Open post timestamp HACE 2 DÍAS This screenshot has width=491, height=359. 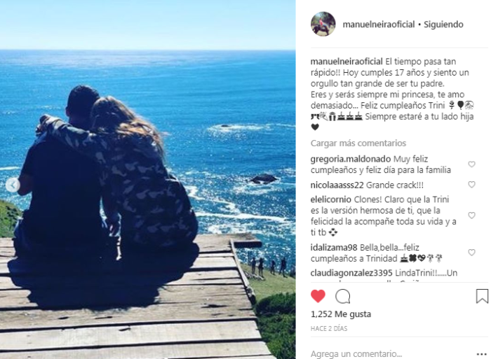[x=329, y=328]
